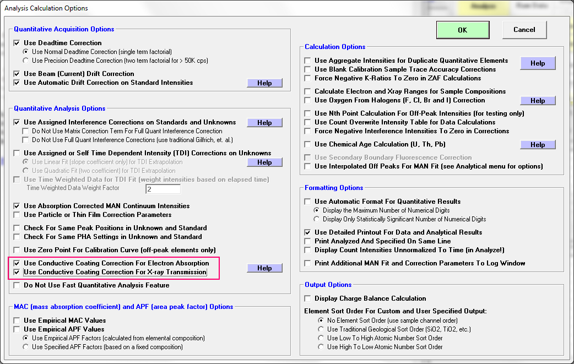Disable Use Beam (Current) Drift Correction
The image size is (574, 364).
17,74
